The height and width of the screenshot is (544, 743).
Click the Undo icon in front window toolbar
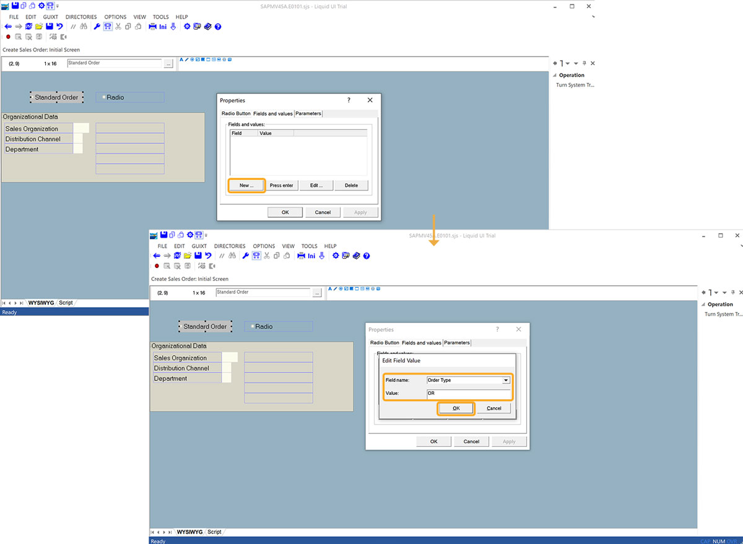pos(208,256)
